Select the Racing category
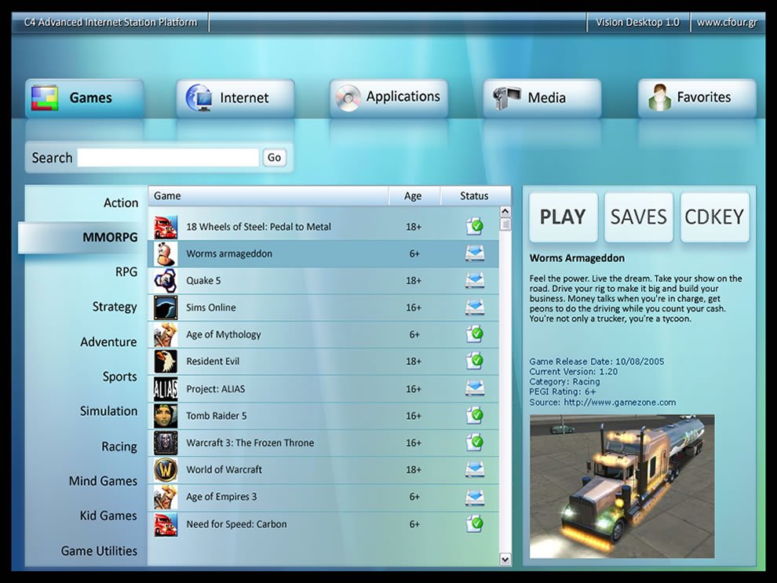The width and height of the screenshot is (777, 583). click(x=119, y=446)
